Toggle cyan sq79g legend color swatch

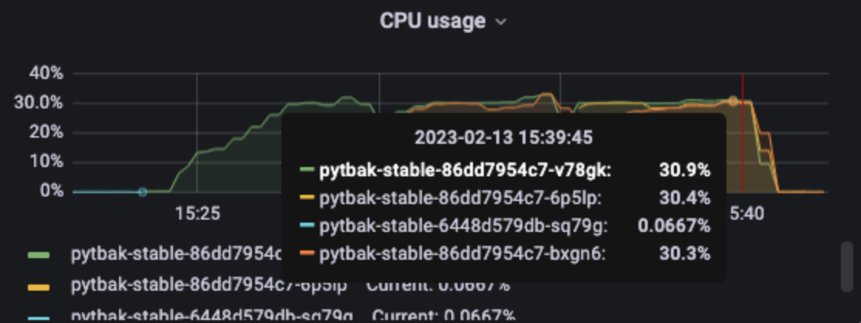(x=39, y=318)
